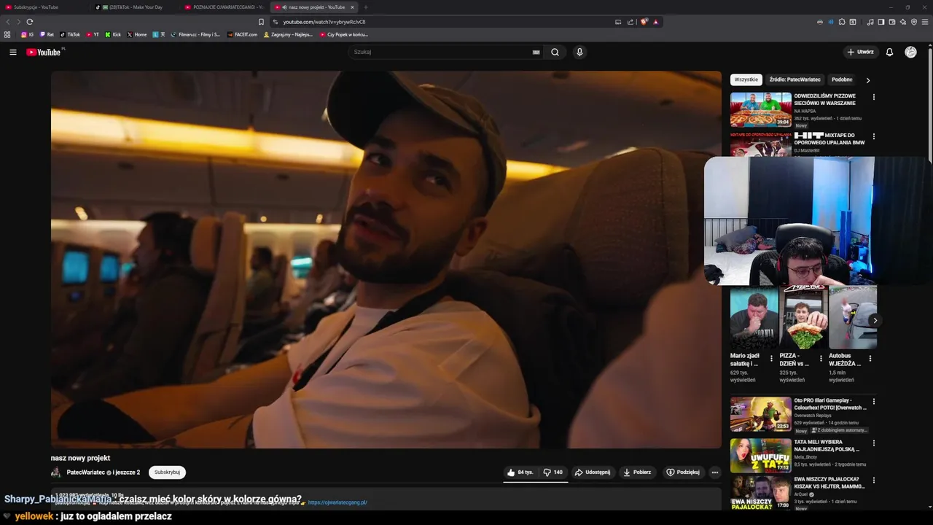Open the Kick bookmark
Screen dimensions: 933x525
113,34
